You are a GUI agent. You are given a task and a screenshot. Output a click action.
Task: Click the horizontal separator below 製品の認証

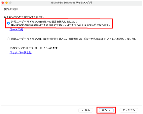click(71, 13)
